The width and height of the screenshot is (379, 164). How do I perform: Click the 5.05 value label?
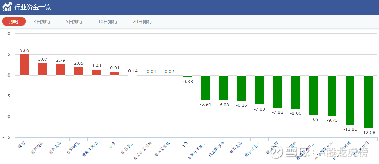(x=25, y=51)
